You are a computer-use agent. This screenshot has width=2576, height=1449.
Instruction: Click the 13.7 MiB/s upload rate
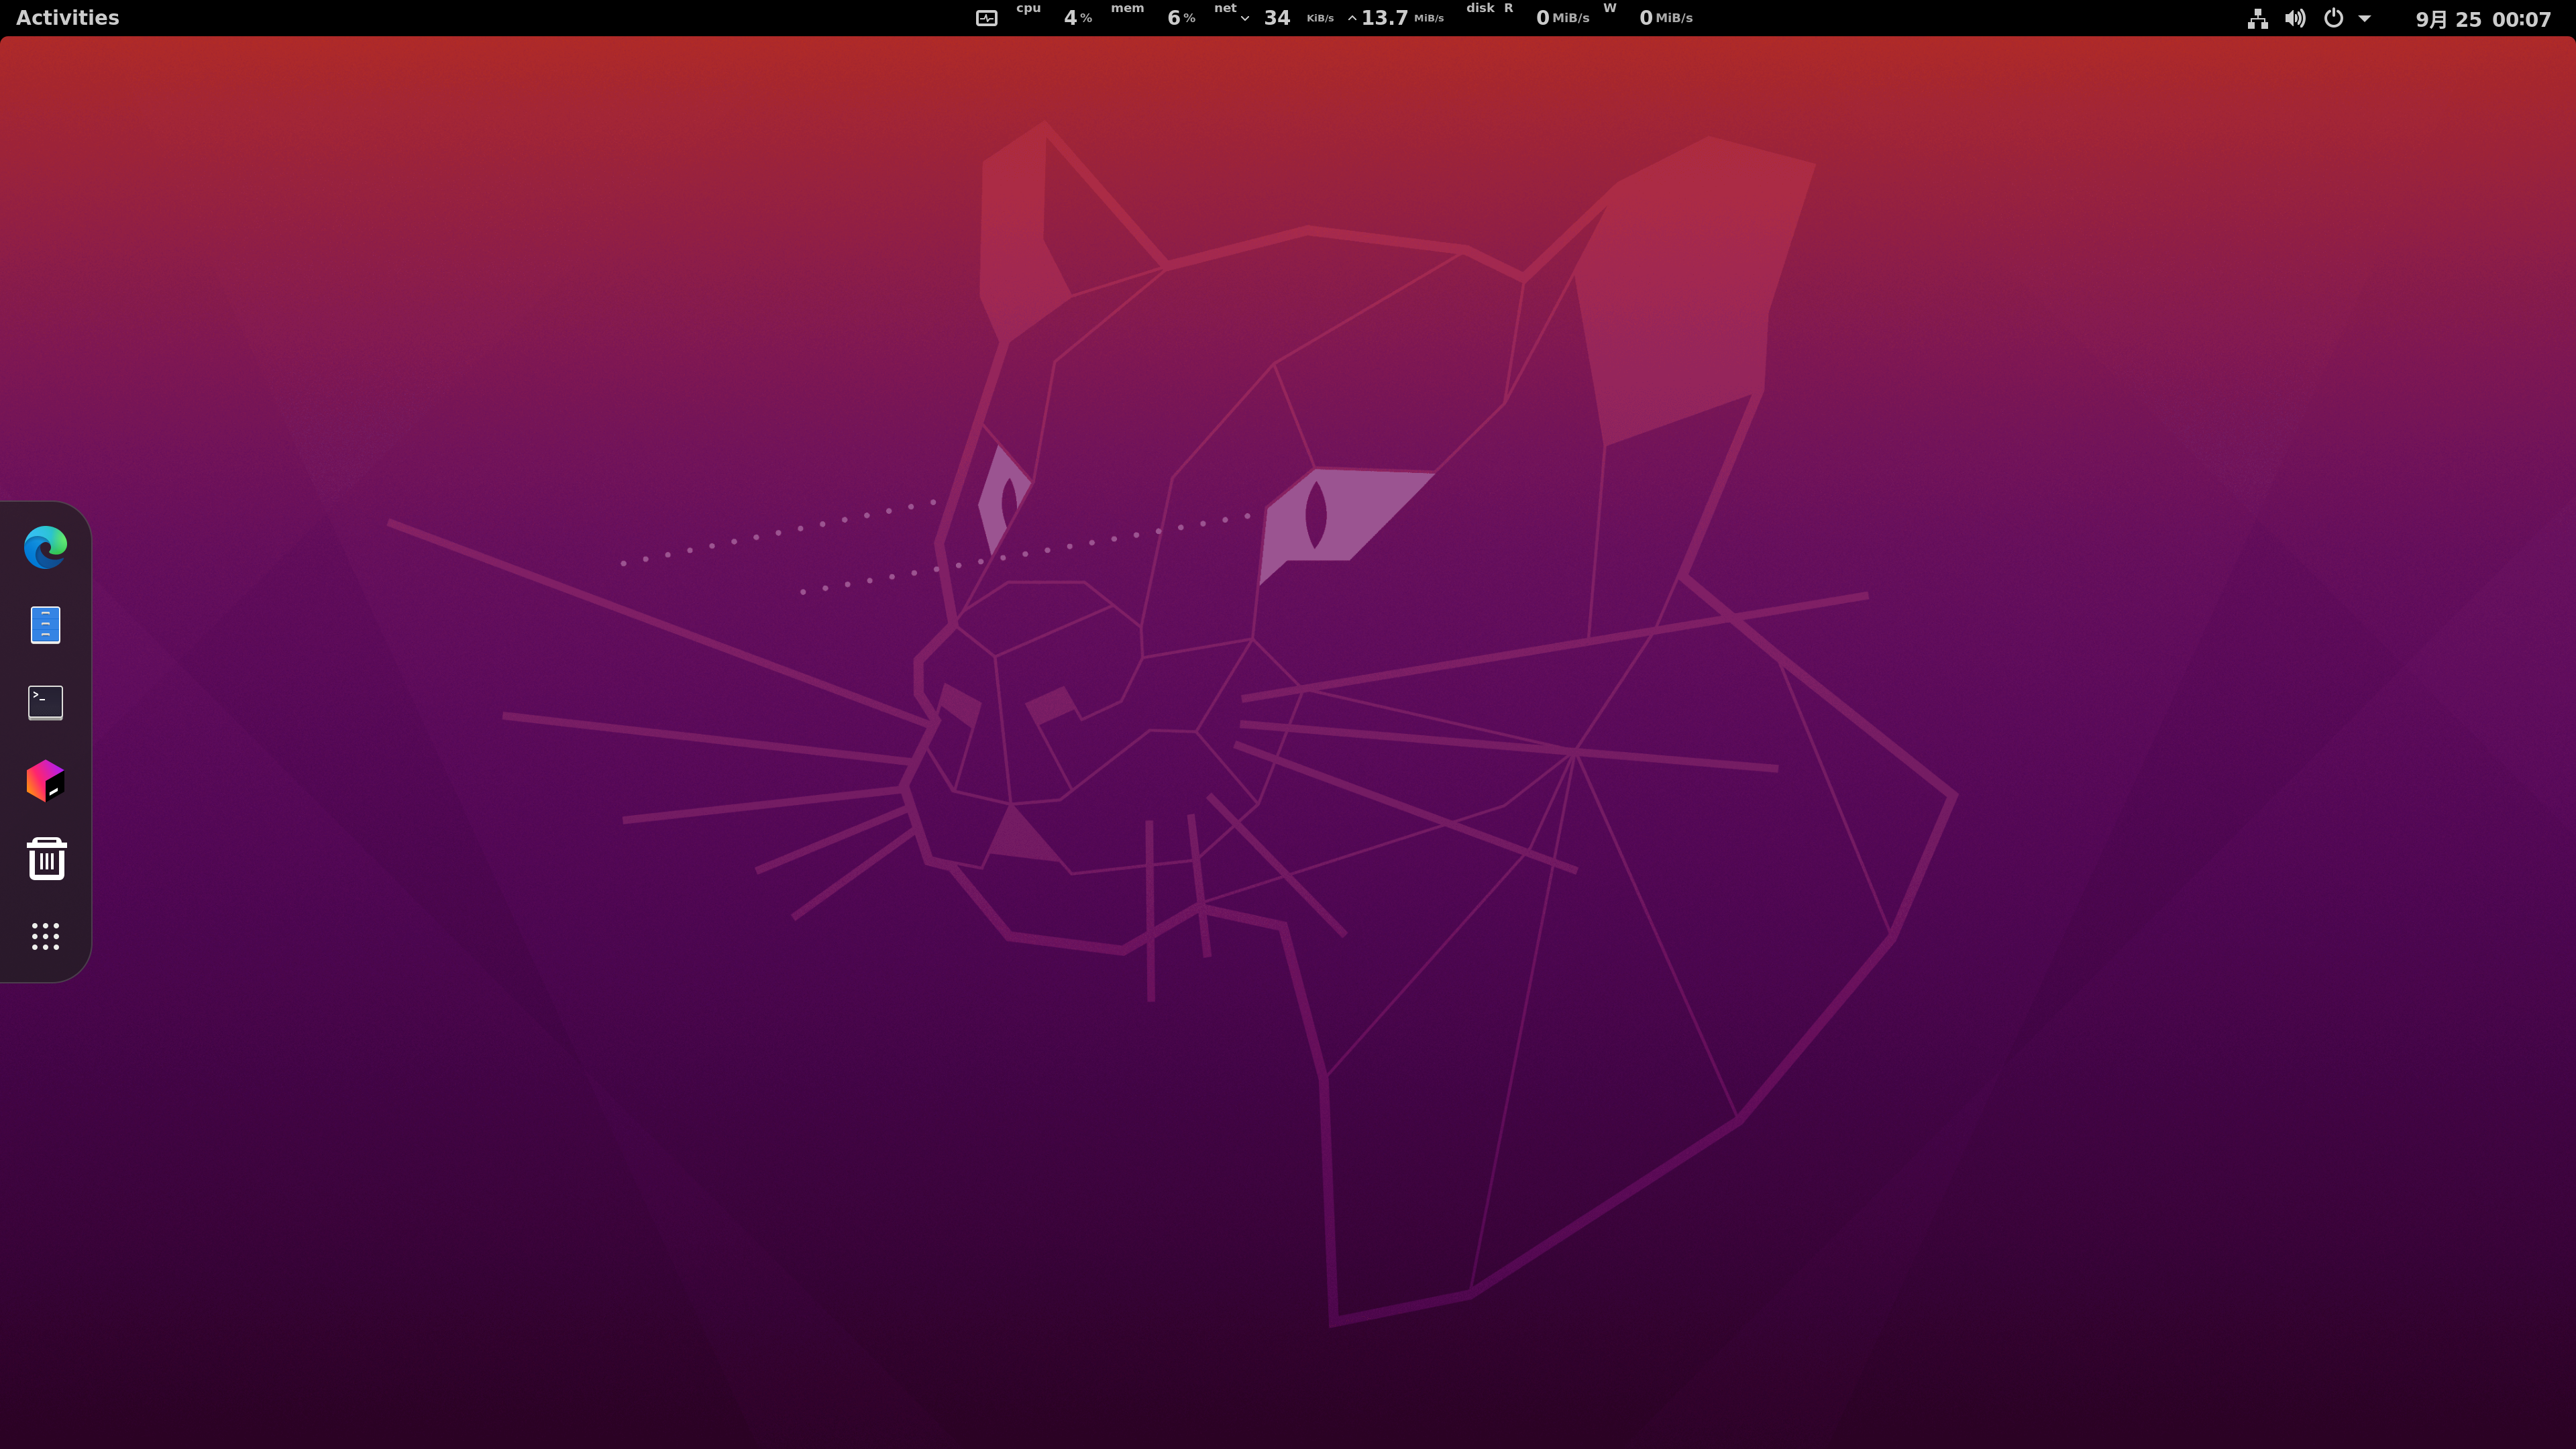point(1385,18)
